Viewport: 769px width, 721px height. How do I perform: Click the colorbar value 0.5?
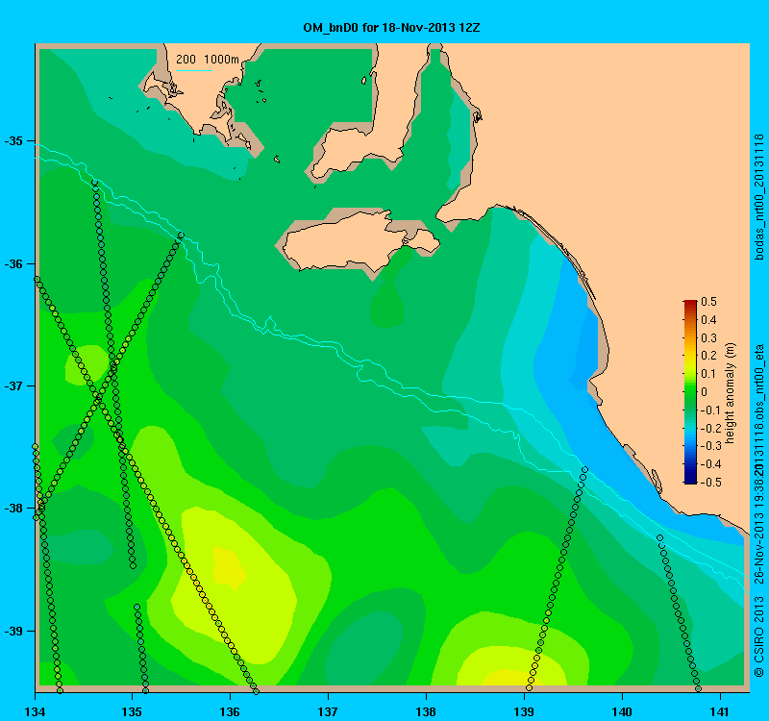[x=708, y=302]
